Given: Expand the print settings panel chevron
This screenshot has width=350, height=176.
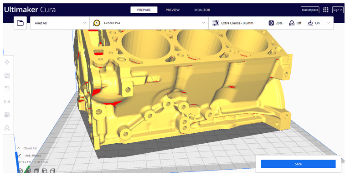Looking at the screenshot, I should tap(329, 23).
